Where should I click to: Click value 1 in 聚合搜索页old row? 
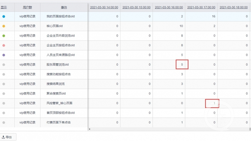(182, 94)
